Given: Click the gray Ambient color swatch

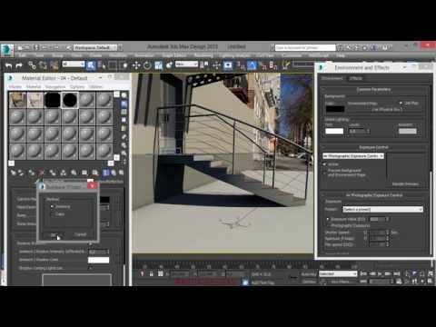Looking at the screenshot, I should click(408, 131).
